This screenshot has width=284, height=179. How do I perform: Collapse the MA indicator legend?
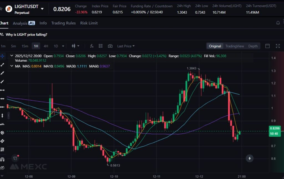11,66
